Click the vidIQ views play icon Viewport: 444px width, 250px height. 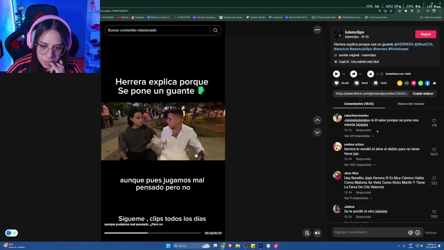coord(336,74)
